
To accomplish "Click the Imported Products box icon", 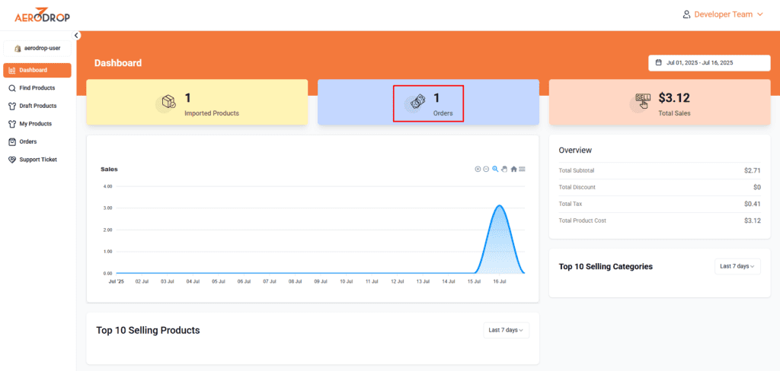I will [169, 103].
